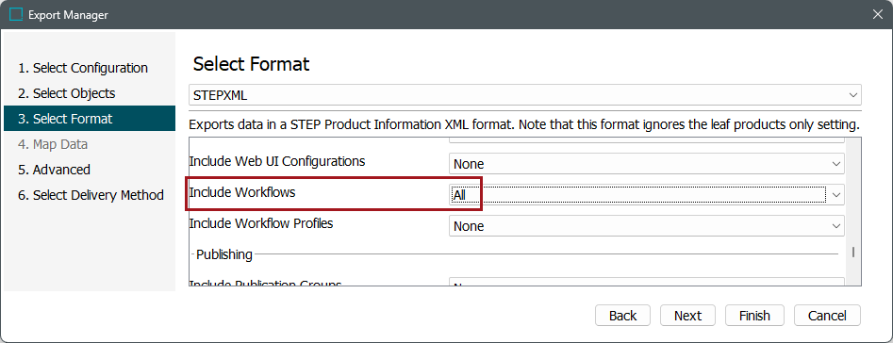Close the Export Manager dialog

pos(878,15)
